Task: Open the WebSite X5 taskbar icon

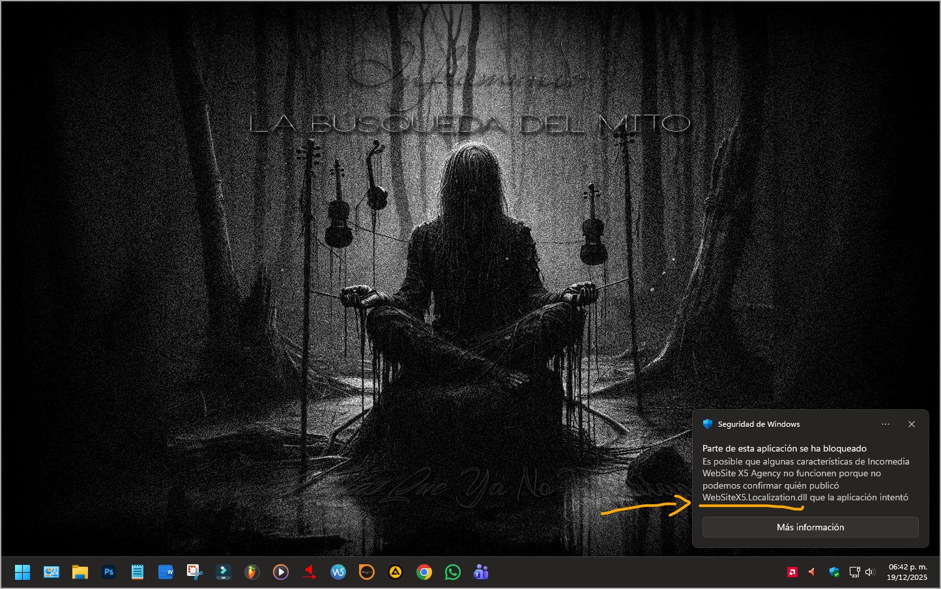Action: 338,573
